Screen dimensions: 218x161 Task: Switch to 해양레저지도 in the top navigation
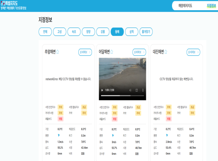point(185,6)
